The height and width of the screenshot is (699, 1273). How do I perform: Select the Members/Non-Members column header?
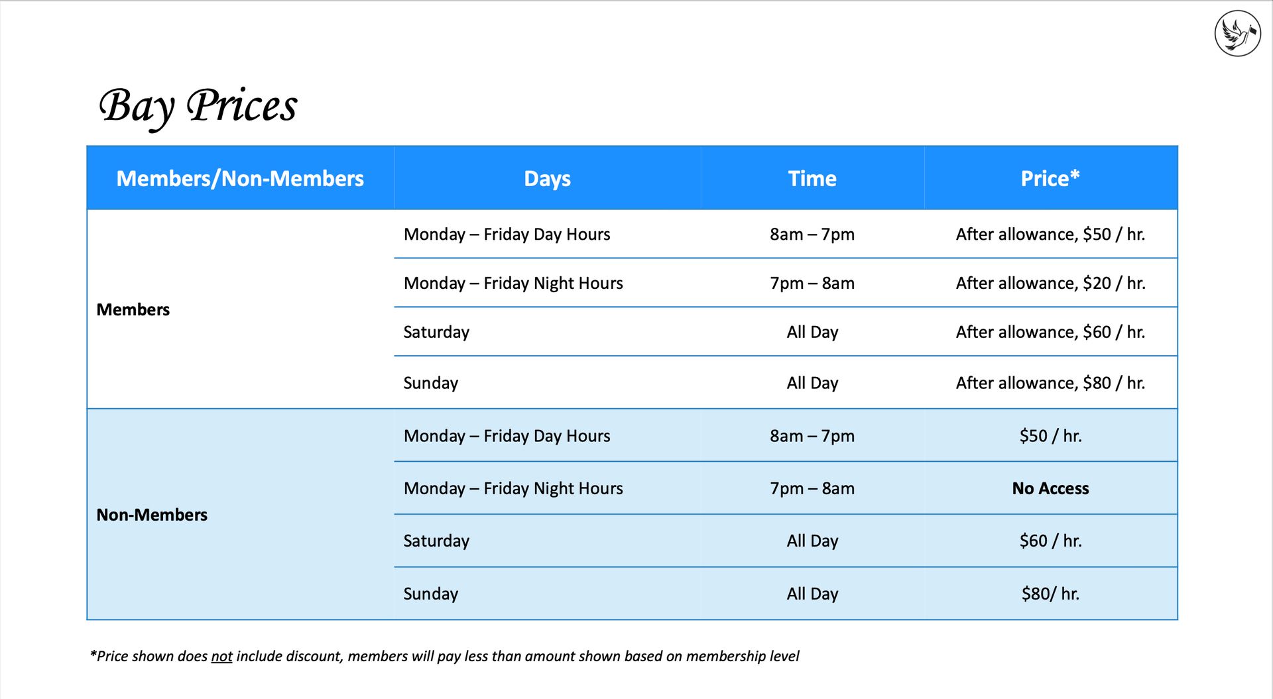[x=240, y=178]
